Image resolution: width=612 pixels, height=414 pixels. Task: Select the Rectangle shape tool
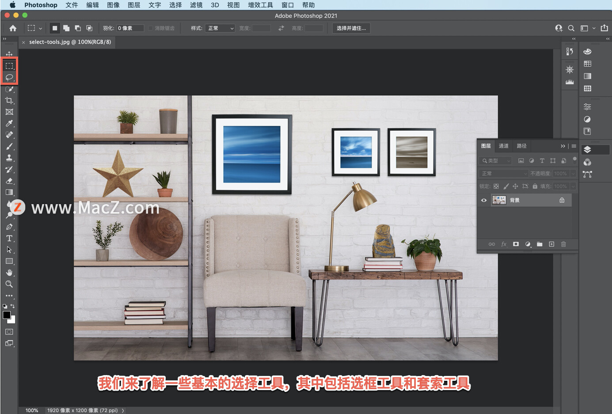(x=9, y=261)
